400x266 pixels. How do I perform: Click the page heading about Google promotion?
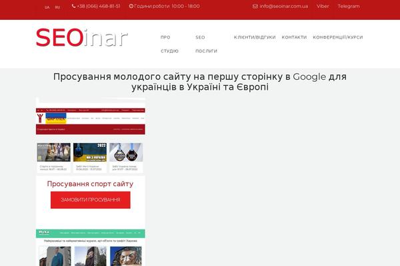click(x=200, y=82)
